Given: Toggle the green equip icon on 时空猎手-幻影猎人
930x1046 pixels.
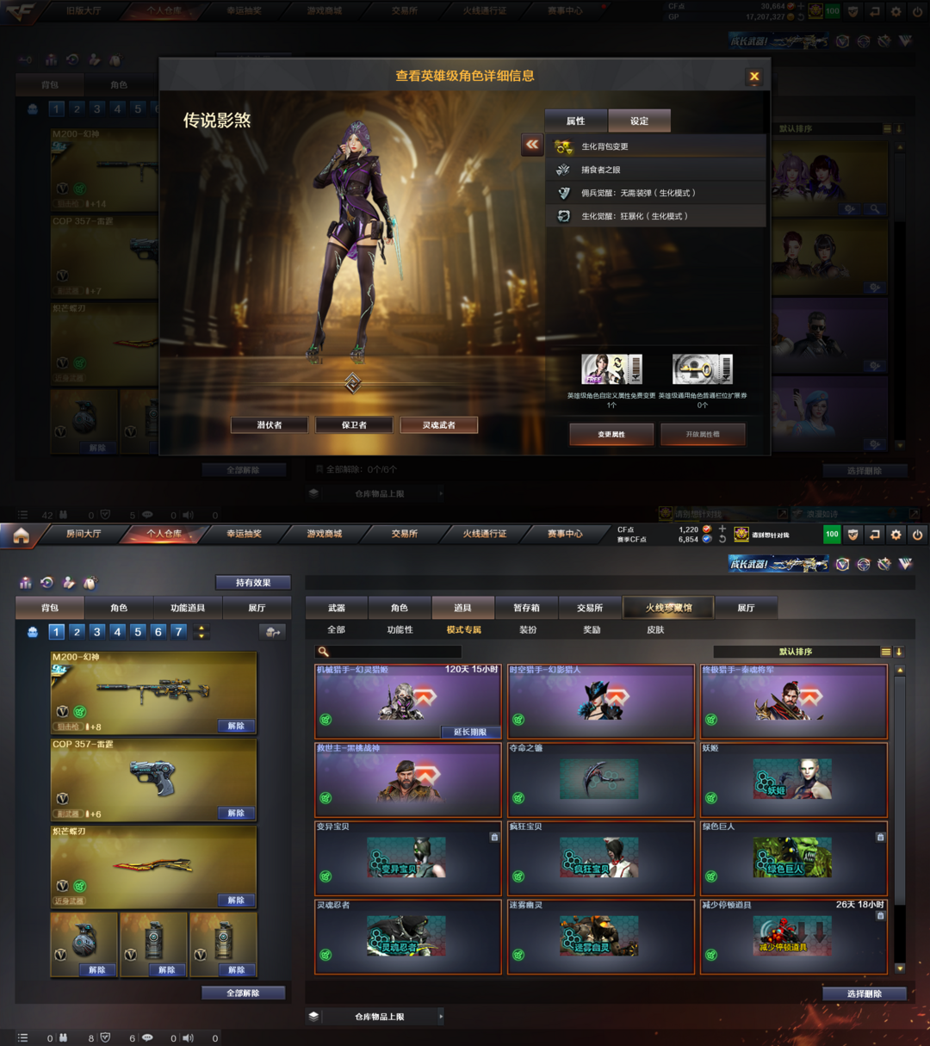Looking at the screenshot, I should [518, 720].
